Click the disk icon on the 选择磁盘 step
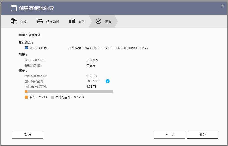The height and width of the screenshot is (146, 228). 39,21
